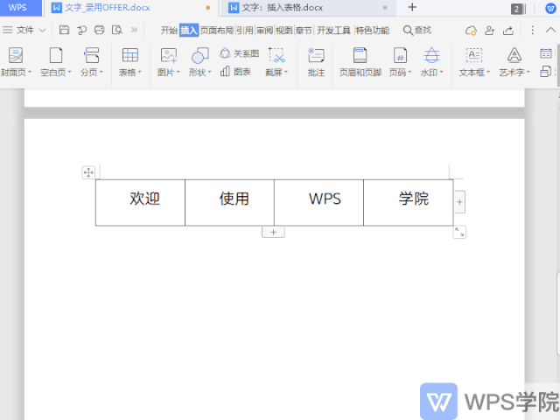Open the 特色功能 tab
This screenshot has width=560, height=420.
coord(372,31)
